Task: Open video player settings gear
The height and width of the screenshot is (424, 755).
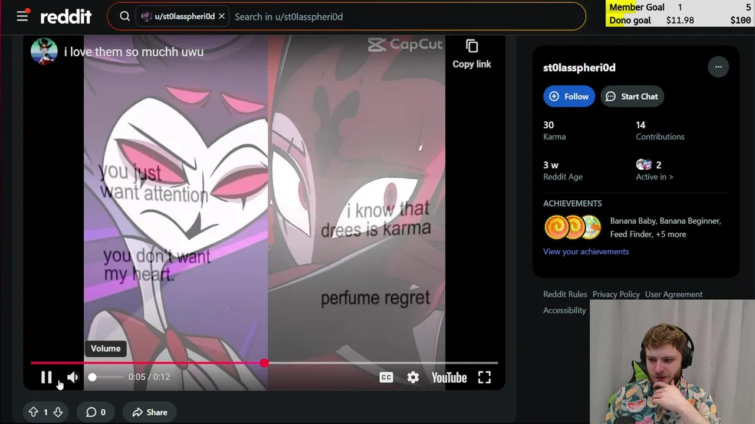Action: (x=413, y=377)
